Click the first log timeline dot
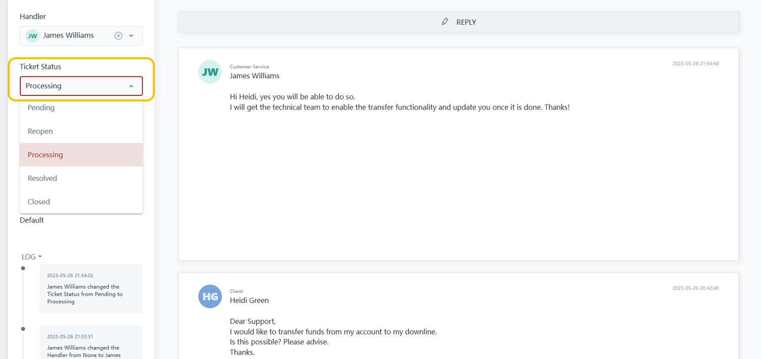762x359 pixels. 23,268
